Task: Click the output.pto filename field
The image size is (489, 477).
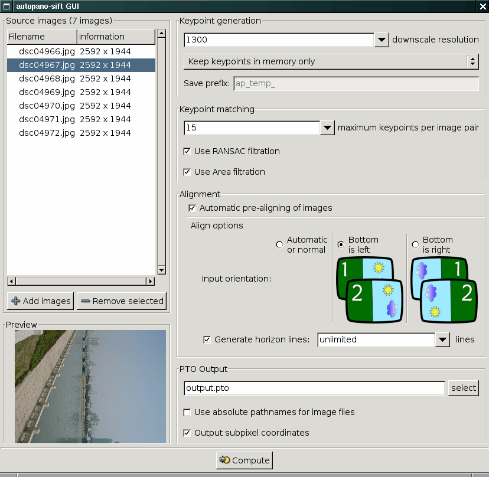Action: tap(314, 388)
